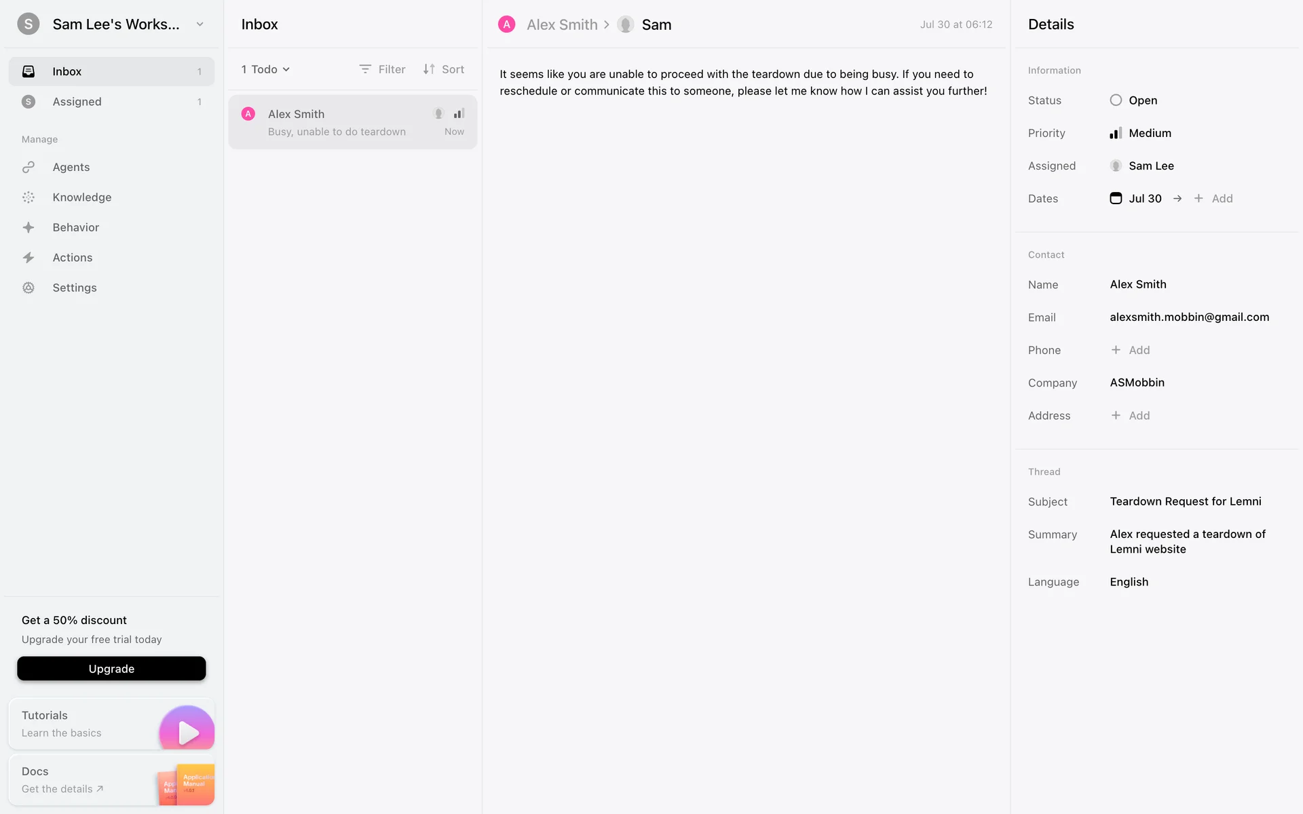Click the calendar icon beside Jul 30
Image resolution: width=1303 pixels, height=814 pixels.
(x=1116, y=198)
